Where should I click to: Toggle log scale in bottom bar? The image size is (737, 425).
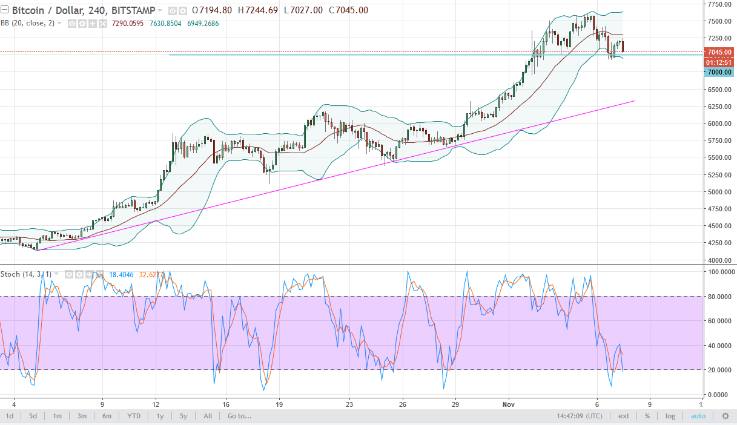670,416
